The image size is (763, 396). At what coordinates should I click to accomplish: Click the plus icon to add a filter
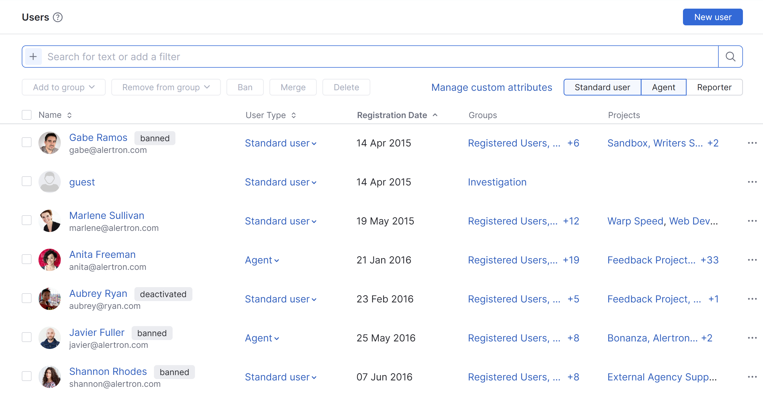click(x=33, y=57)
